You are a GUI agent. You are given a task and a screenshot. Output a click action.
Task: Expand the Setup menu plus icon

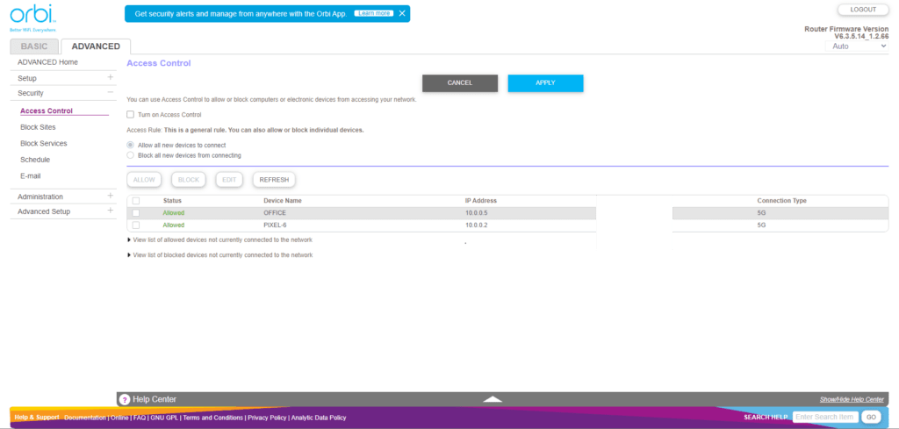[110, 78]
